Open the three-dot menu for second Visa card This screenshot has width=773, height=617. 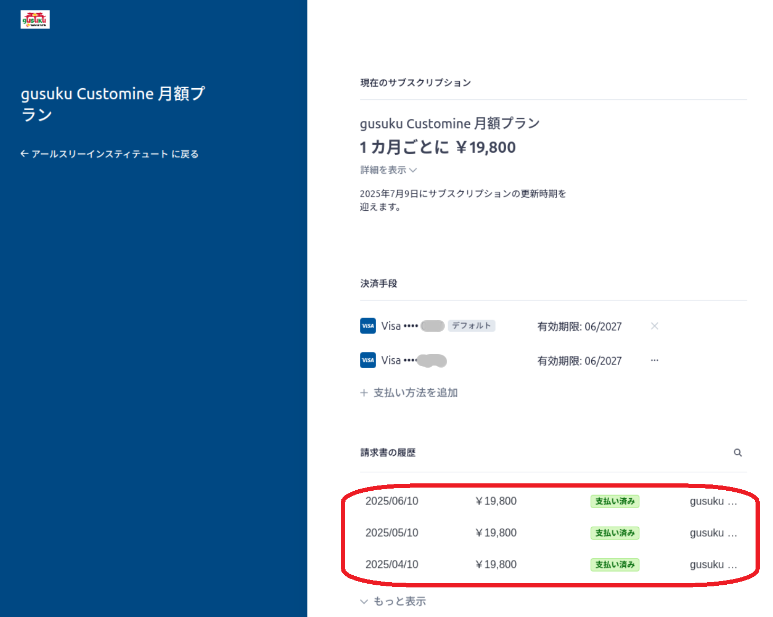[x=655, y=360]
